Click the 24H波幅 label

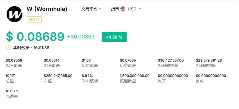pyautogui.click(x=90, y=81)
